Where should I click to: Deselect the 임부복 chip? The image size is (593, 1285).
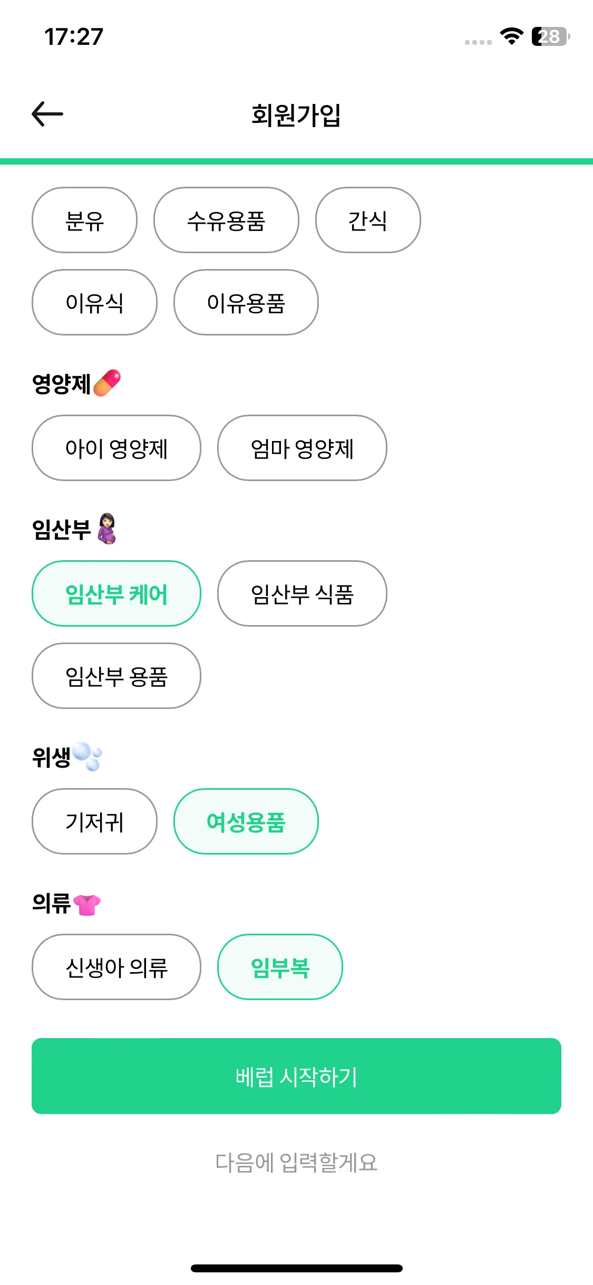(x=280, y=967)
